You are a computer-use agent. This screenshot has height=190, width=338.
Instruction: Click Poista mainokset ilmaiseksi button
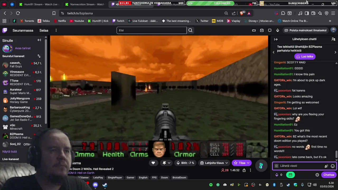(305, 30)
